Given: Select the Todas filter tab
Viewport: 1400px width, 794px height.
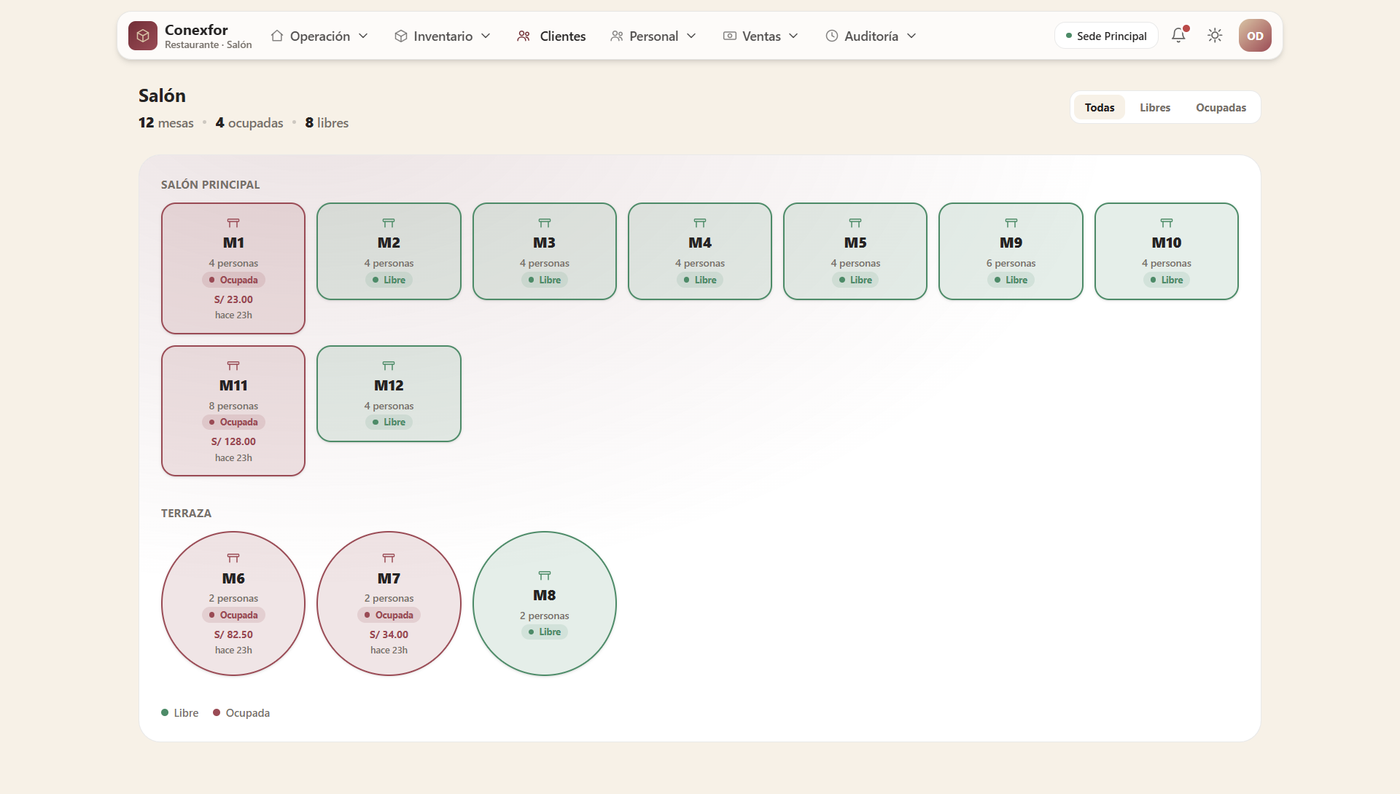Looking at the screenshot, I should [1100, 107].
